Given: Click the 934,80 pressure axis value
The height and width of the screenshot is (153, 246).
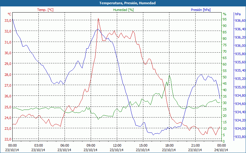Looking at the screenshot, I should coord(240,95).
